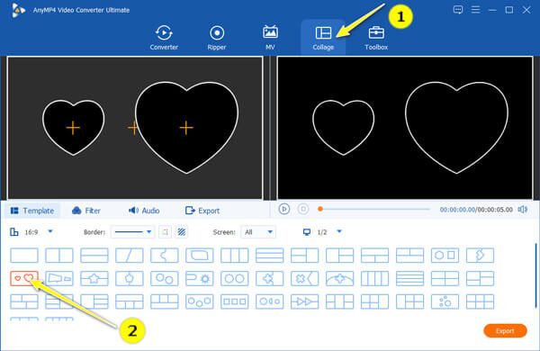Viewport: 540px width, 351px height.
Task: Click the middle plus between hearts
Action: [x=132, y=128]
